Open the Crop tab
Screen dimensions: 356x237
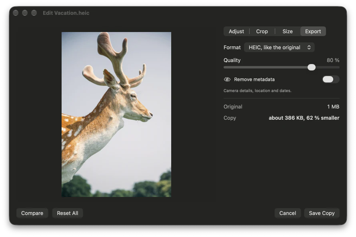[x=262, y=31]
